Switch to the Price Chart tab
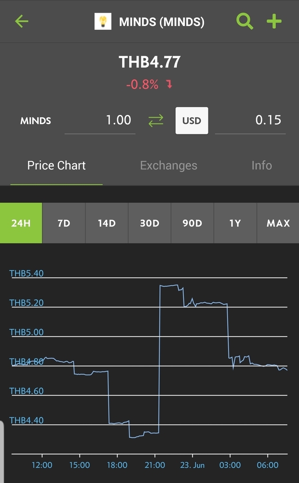Image resolution: width=299 pixels, height=483 pixels. point(57,166)
